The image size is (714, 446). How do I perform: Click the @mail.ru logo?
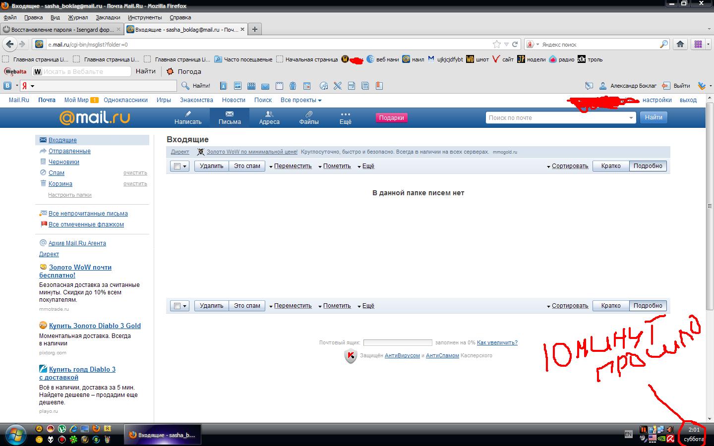[x=95, y=117]
